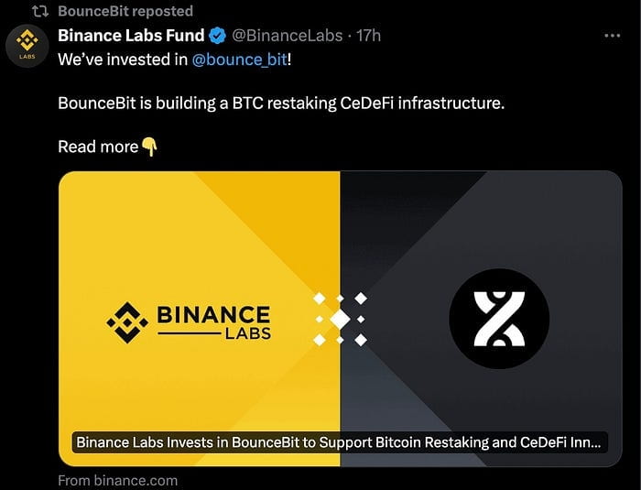Click the 17h post timestamp
Screen dimensions: 641x490
pyautogui.click(x=369, y=36)
